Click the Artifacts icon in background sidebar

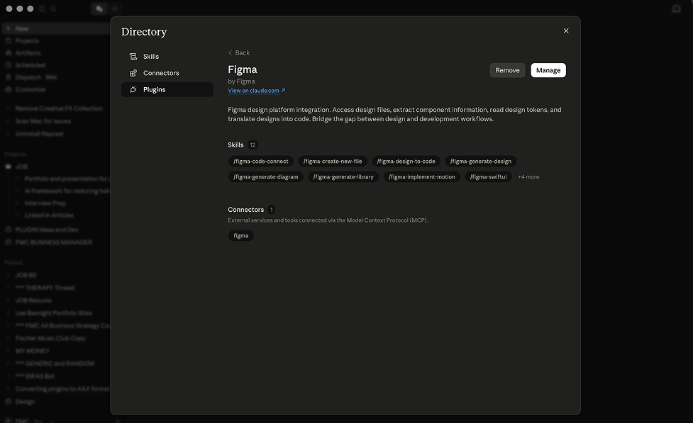(8, 52)
